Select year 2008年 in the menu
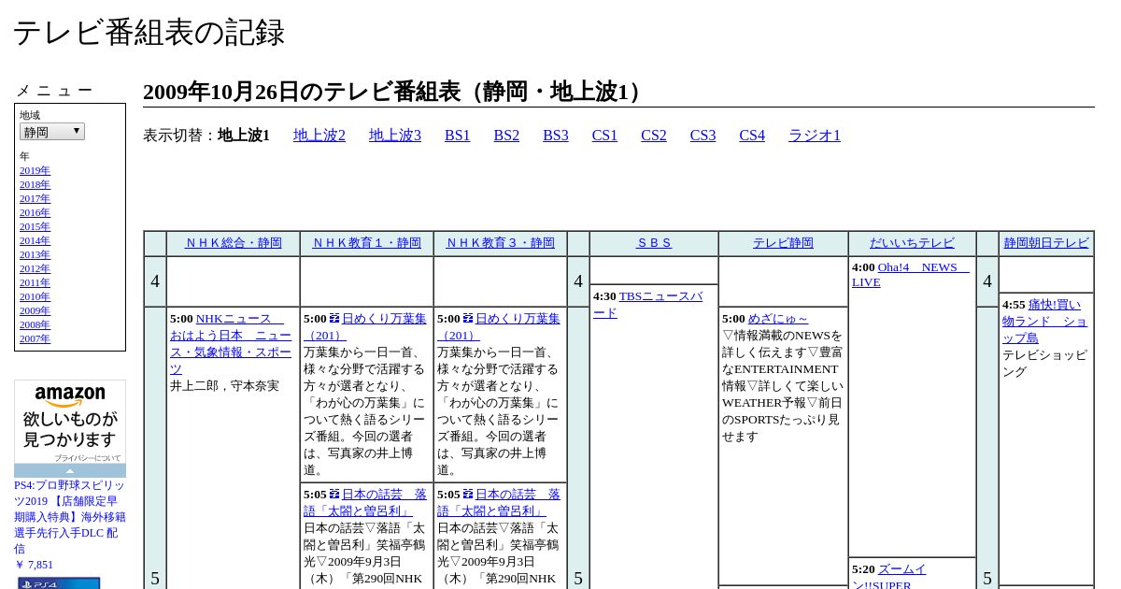The width and height of the screenshot is (1121, 589). point(35,324)
